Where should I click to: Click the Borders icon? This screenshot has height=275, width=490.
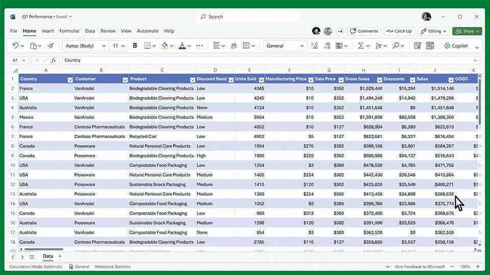147,46
